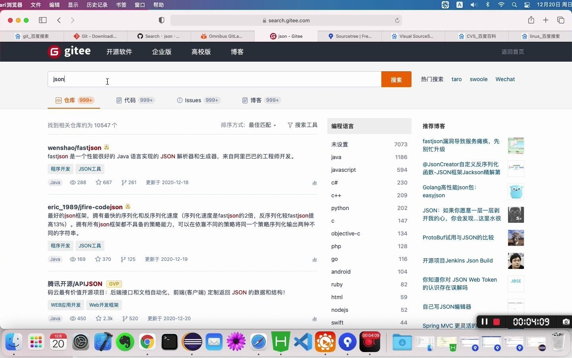Open a new tab with the plus icon

point(546,20)
